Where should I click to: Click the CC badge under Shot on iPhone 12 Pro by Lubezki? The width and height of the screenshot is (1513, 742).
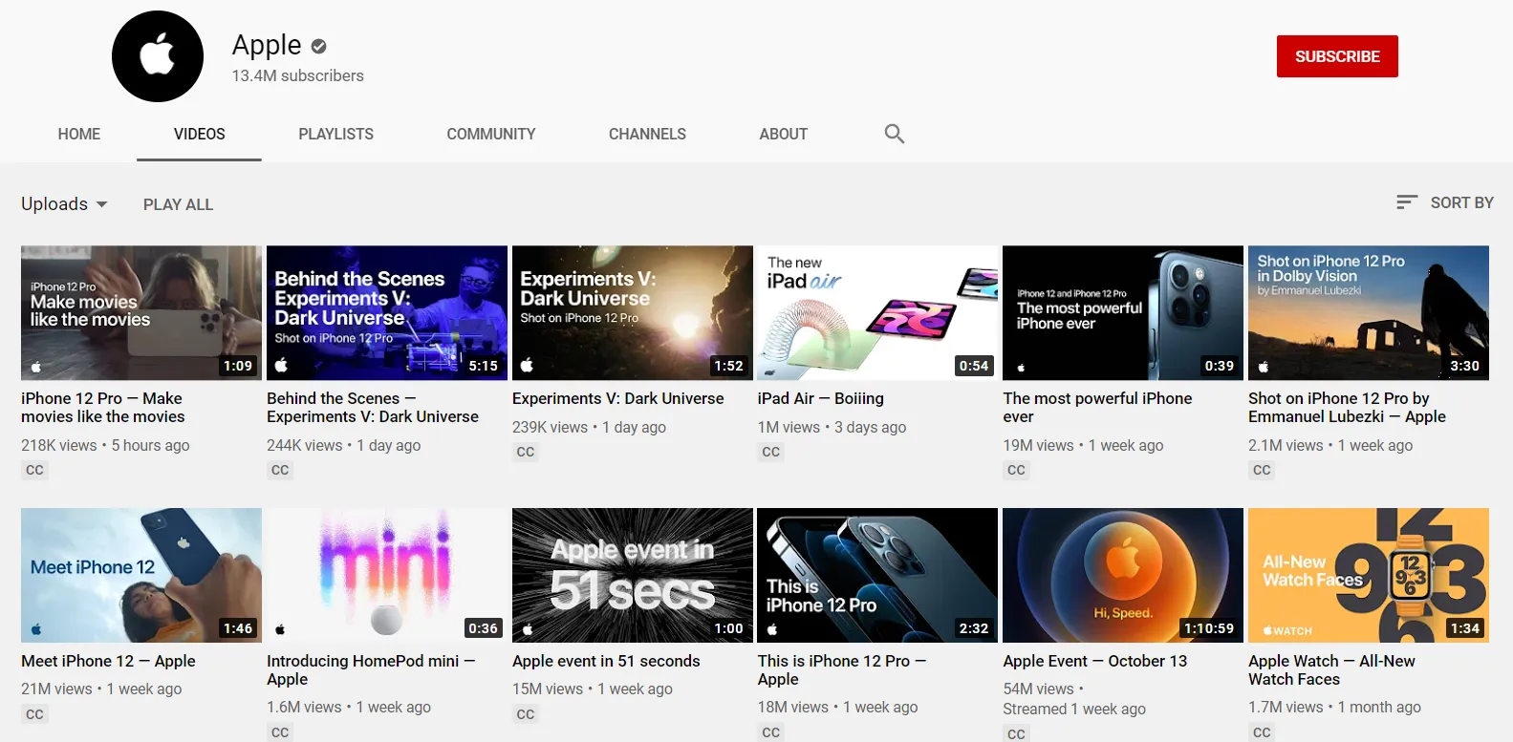[x=1262, y=470]
